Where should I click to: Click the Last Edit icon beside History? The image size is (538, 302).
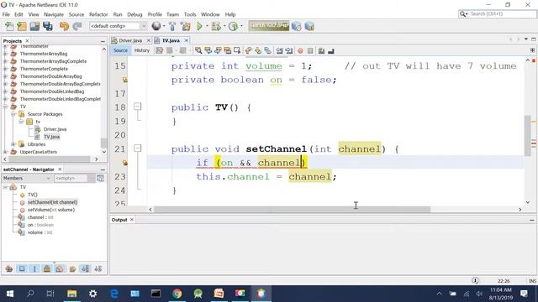click(x=160, y=50)
